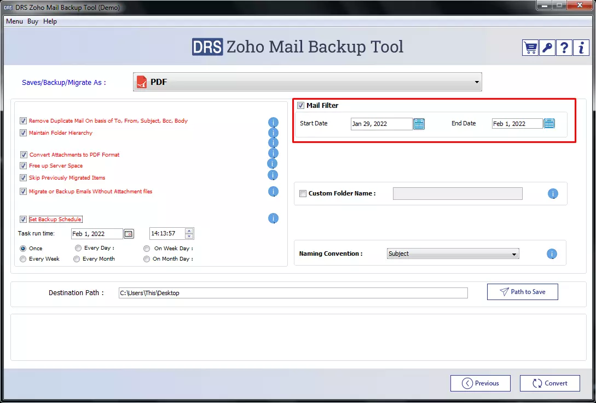Toggle Skip Previously Migrated Items checkbox
The height and width of the screenshot is (403, 596).
point(24,178)
